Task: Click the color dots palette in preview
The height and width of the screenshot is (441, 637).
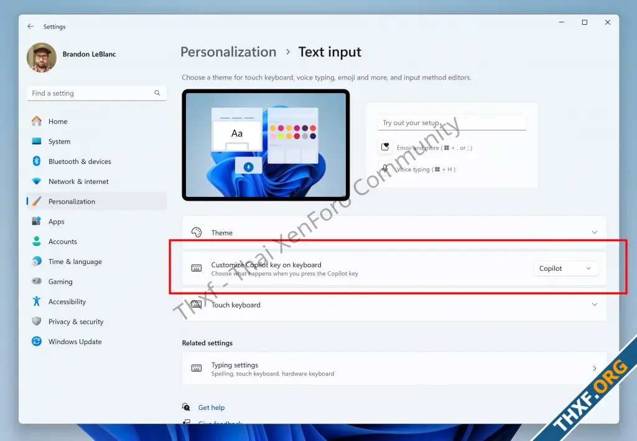Action: 293,132
